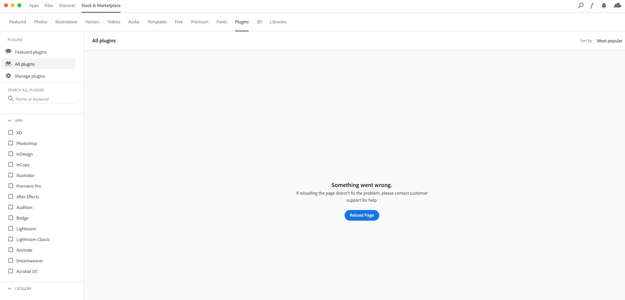Click the search magnifier icon in top bar
Viewport: 625px width, 300px height.
coord(581,5)
